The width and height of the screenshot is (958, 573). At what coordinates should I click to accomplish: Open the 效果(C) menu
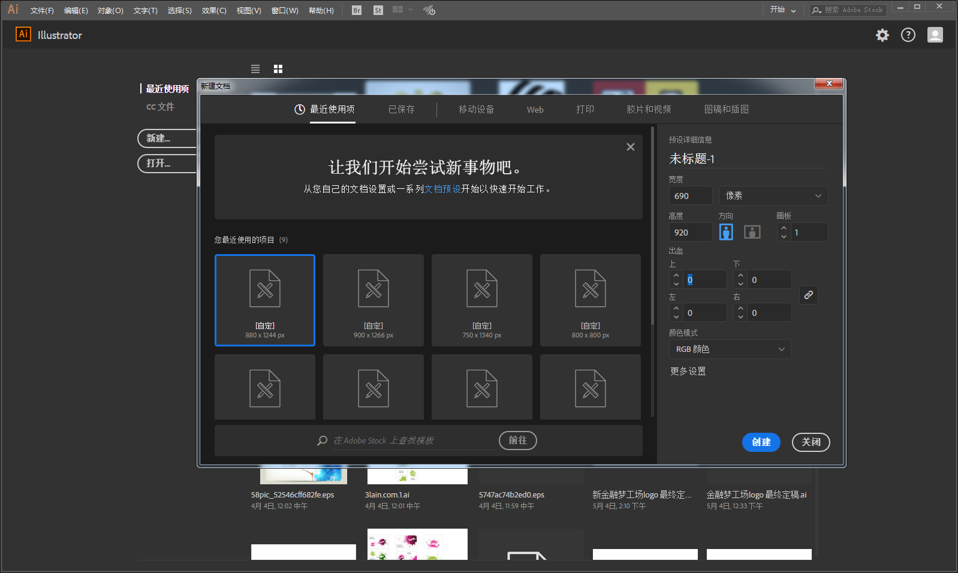coord(214,11)
